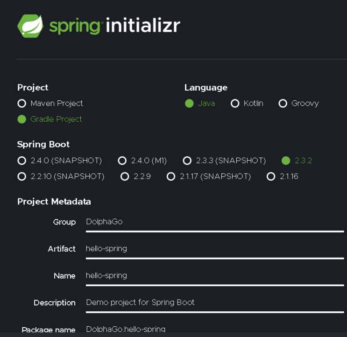Choose Groovy as the language
The image size is (347, 337).
(283, 103)
